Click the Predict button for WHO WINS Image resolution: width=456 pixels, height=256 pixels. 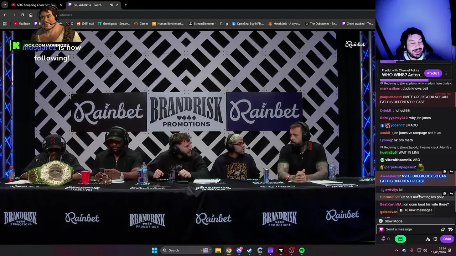(x=433, y=73)
